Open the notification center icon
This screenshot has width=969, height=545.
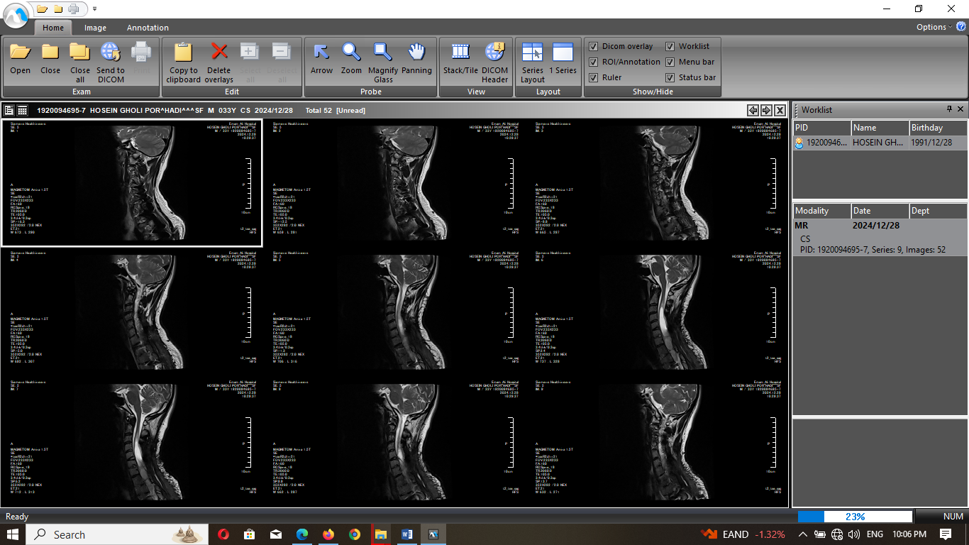(x=946, y=534)
